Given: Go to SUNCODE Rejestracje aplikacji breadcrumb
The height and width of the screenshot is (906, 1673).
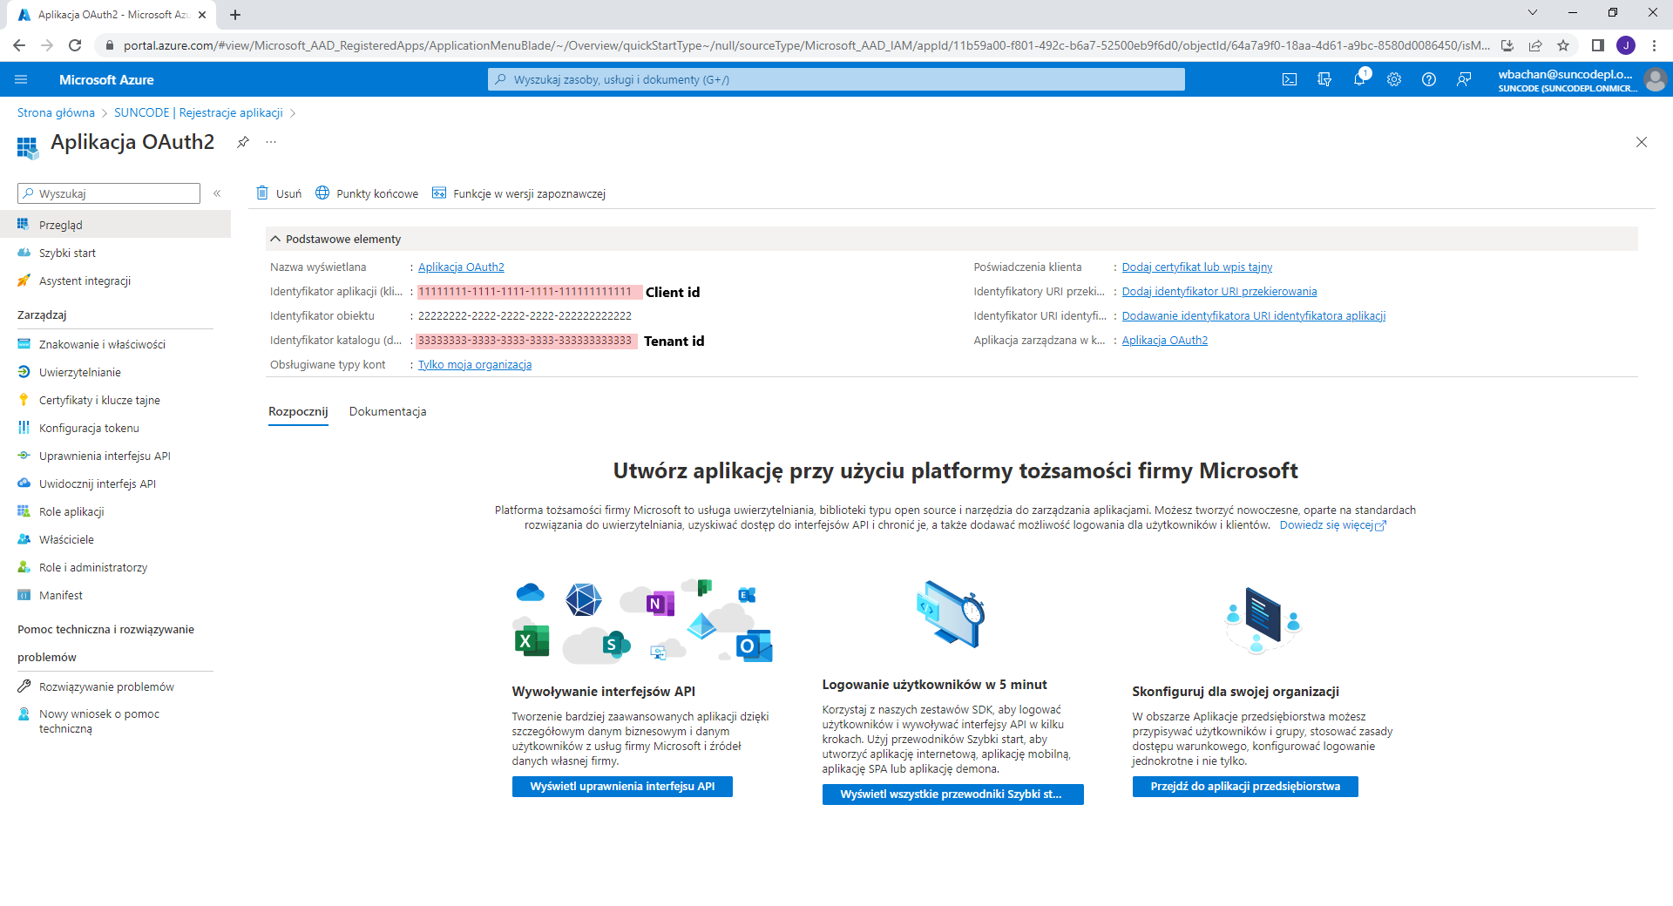Looking at the screenshot, I should pyautogui.click(x=199, y=112).
